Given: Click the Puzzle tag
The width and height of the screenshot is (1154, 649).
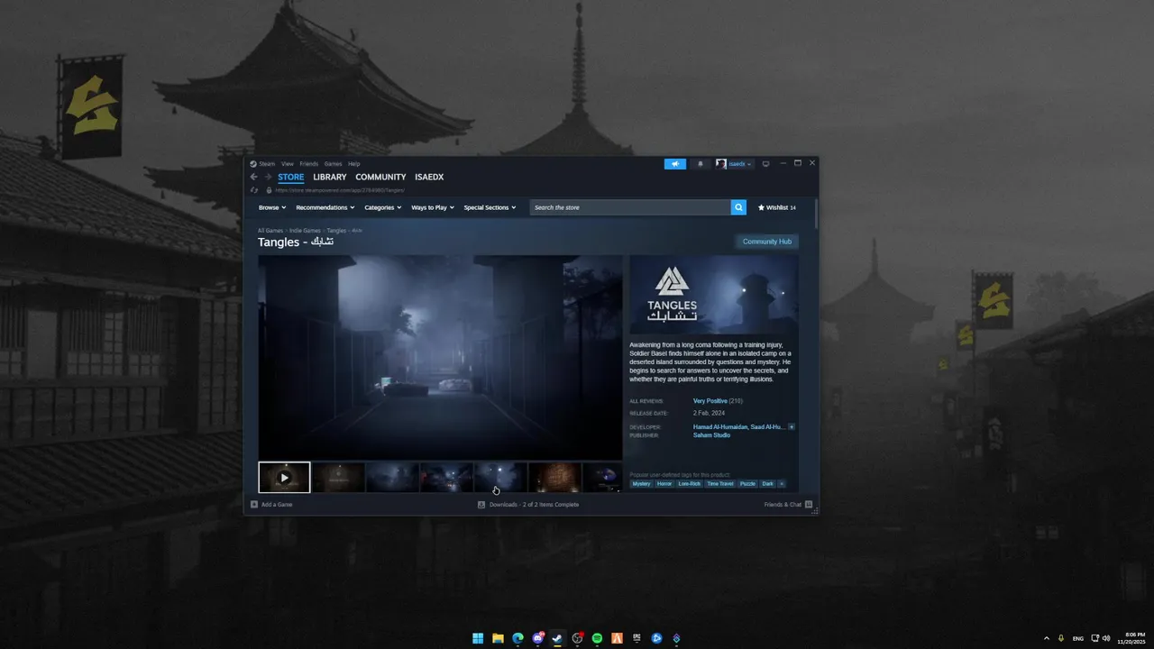Looking at the screenshot, I should [x=747, y=483].
